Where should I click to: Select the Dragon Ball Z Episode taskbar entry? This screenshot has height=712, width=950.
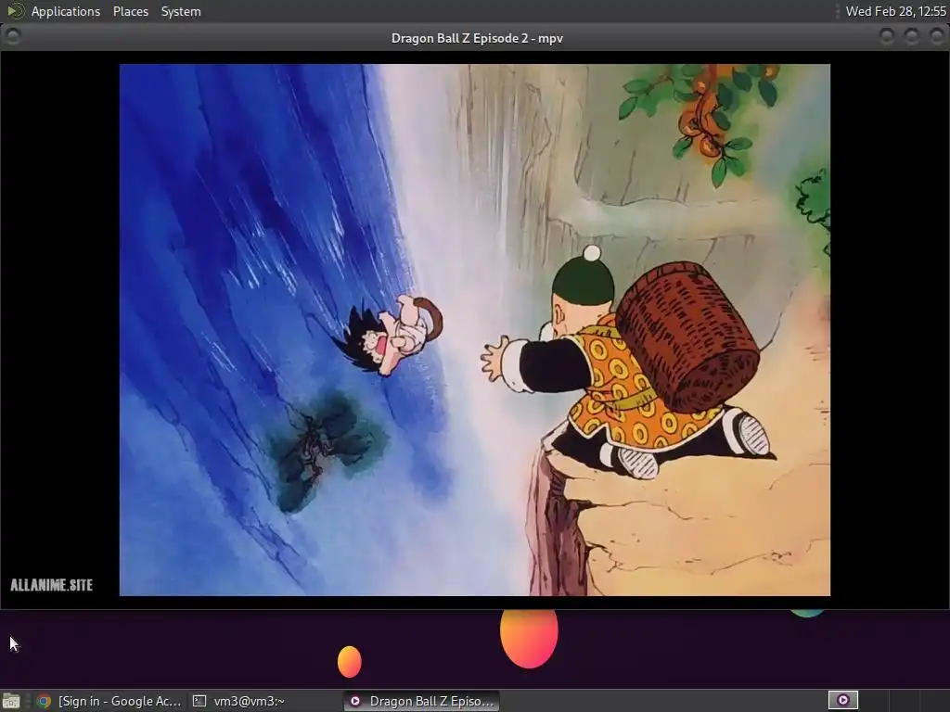422,701
